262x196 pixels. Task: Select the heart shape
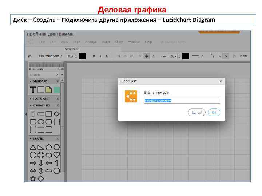57,155
